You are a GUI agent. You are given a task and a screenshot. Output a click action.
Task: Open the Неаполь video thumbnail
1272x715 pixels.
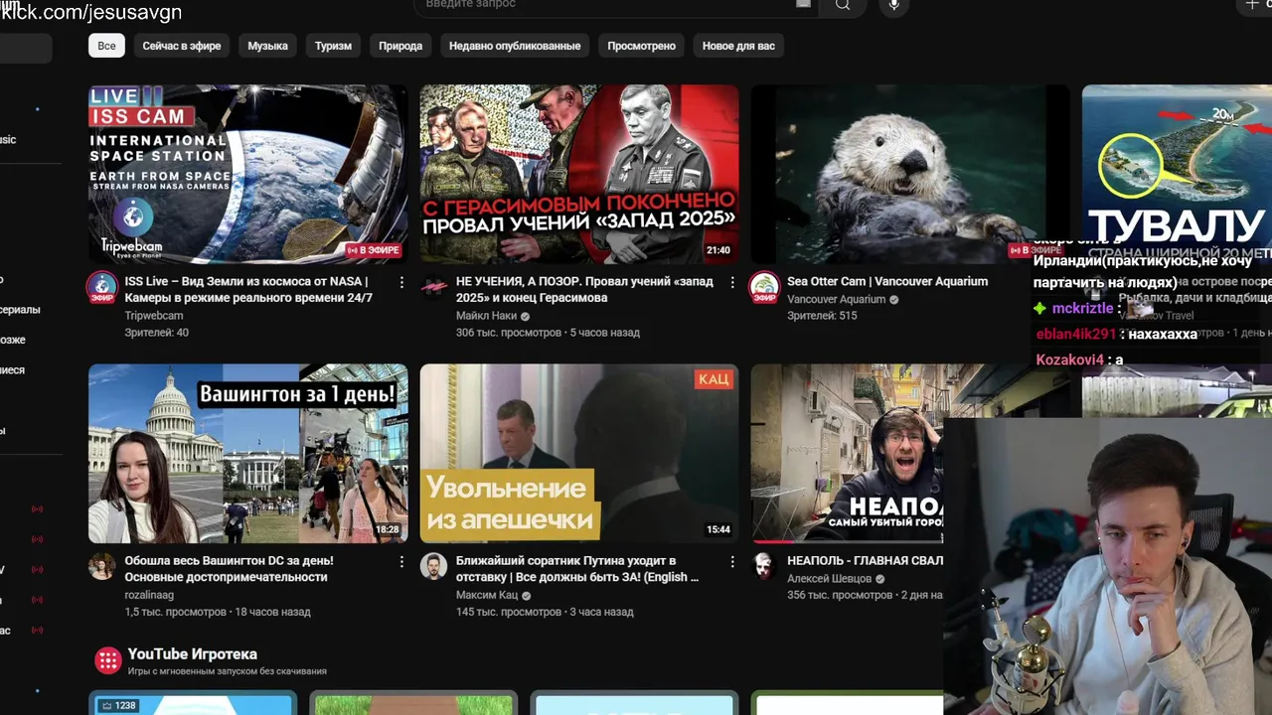point(847,453)
